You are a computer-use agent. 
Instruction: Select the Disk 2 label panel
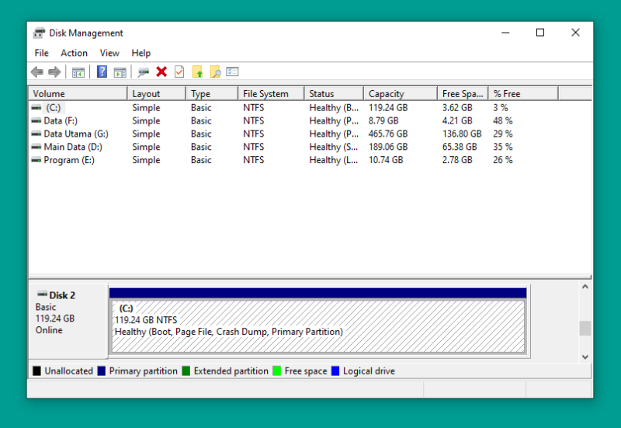(68, 320)
